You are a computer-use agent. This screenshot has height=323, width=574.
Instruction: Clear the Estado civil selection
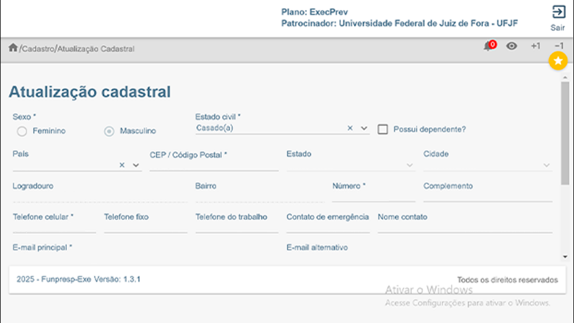[350, 128]
